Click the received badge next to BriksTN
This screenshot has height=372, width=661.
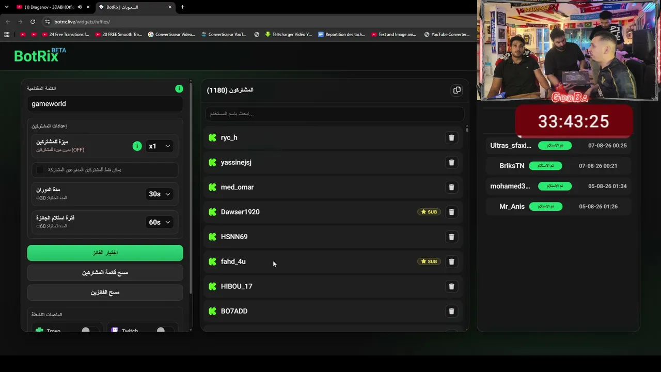(545, 166)
